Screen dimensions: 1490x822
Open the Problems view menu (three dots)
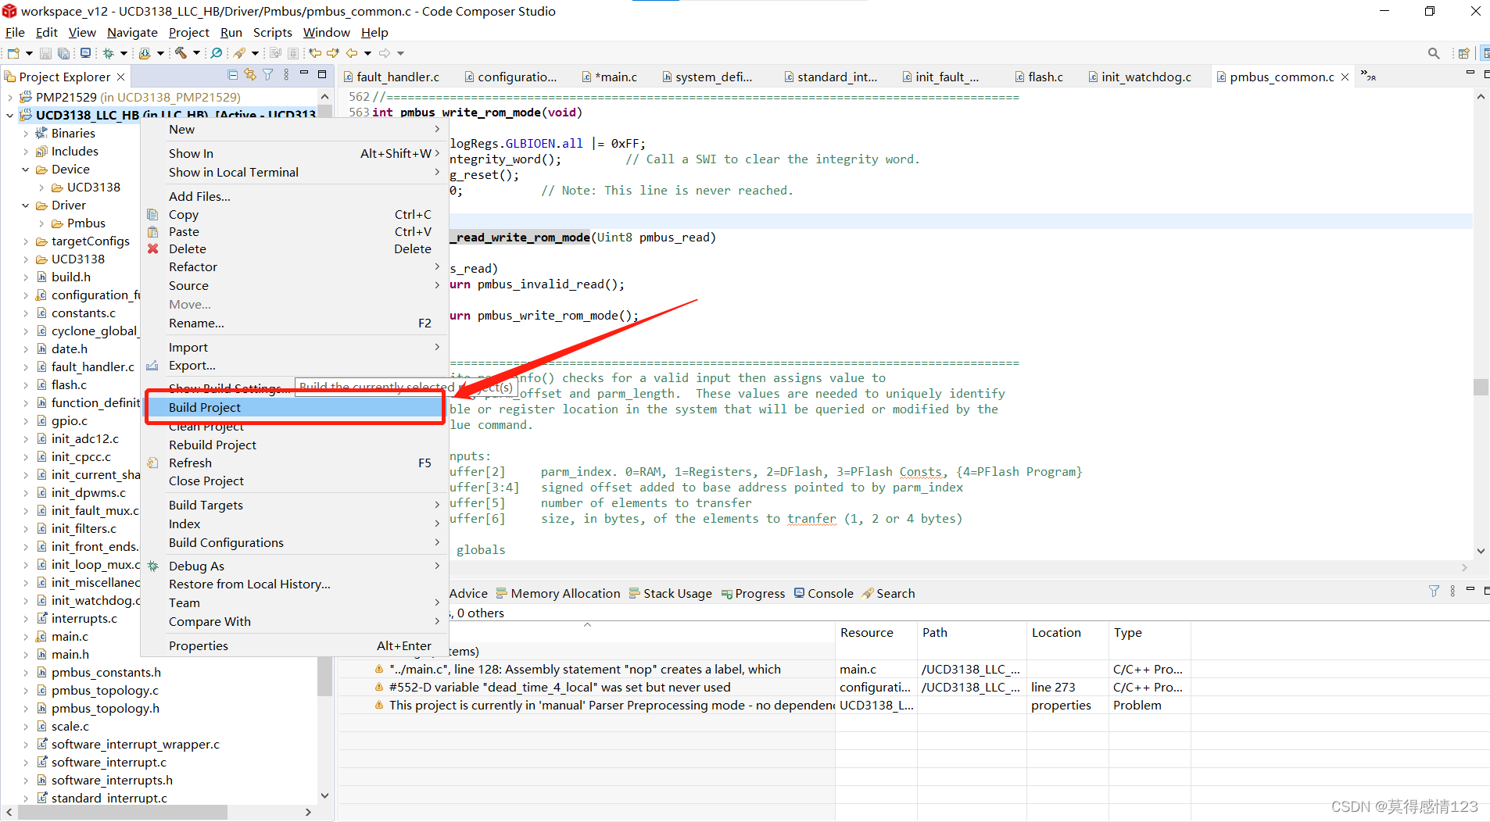pyautogui.click(x=1452, y=591)
